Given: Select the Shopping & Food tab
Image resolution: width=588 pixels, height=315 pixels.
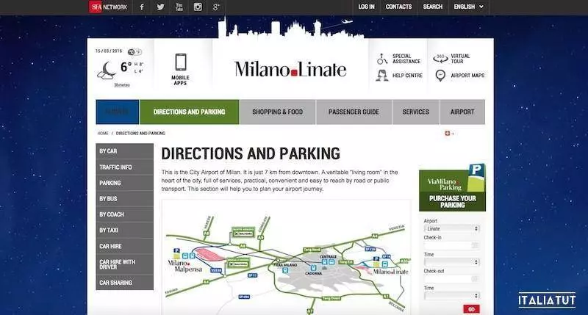Looking at the screenshot, I should (x=278, y=112).
